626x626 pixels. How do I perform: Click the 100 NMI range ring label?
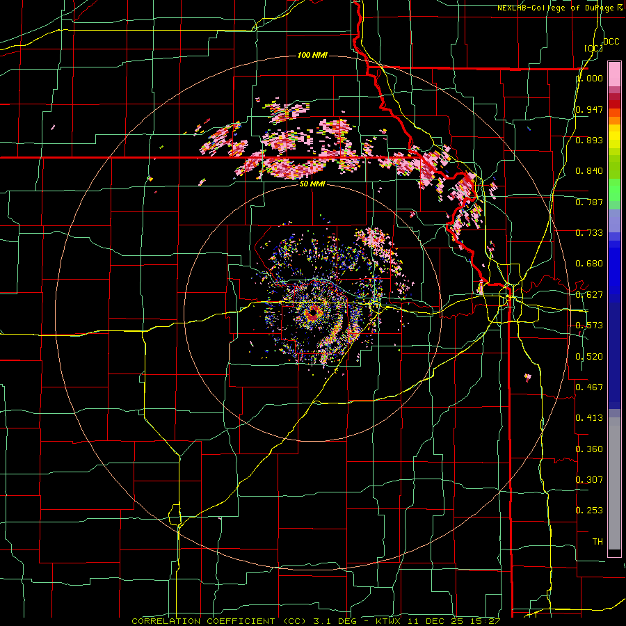coord(312,55)
